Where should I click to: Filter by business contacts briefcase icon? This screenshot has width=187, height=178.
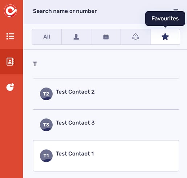[x=106, y=37]
